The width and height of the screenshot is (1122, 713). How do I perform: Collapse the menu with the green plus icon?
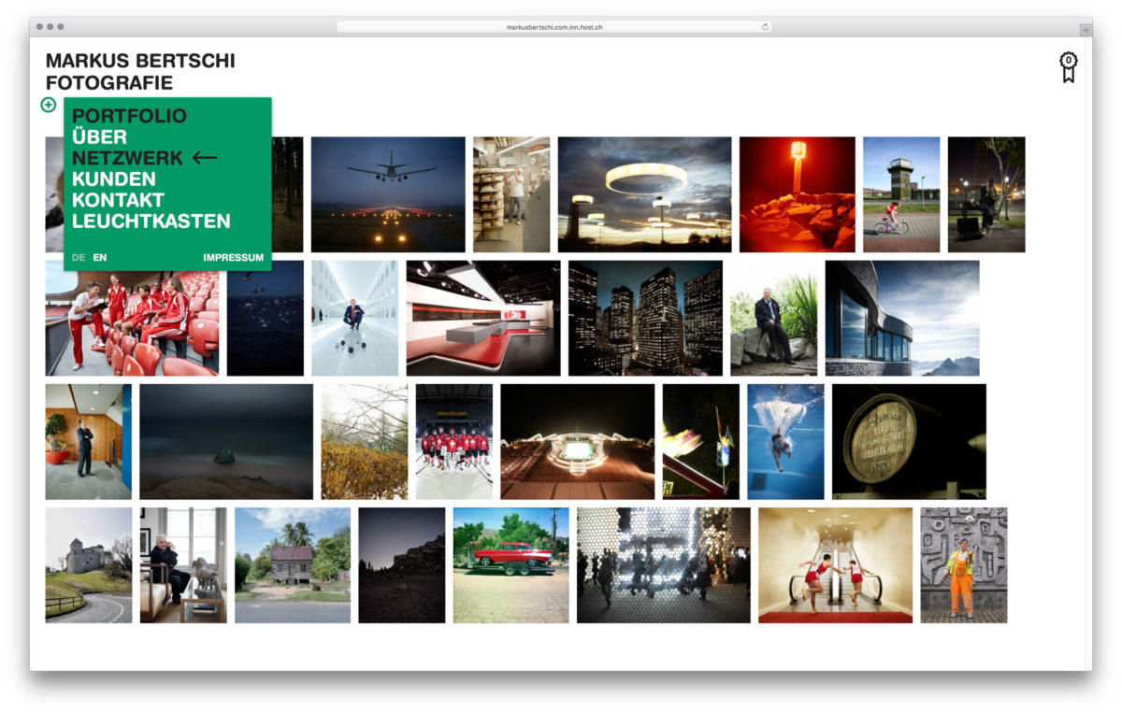click(49, 105)
